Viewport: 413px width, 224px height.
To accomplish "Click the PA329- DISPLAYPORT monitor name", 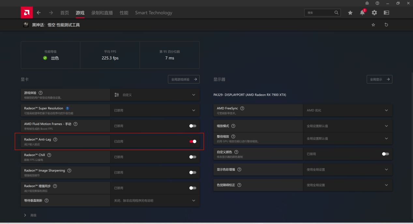I will tap(250, 95).
